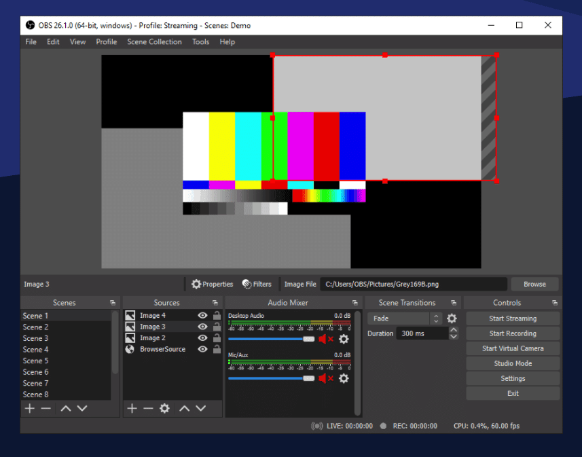Move source down in Sources list
The width and height of the screenshot is (582, 457).
201,408
